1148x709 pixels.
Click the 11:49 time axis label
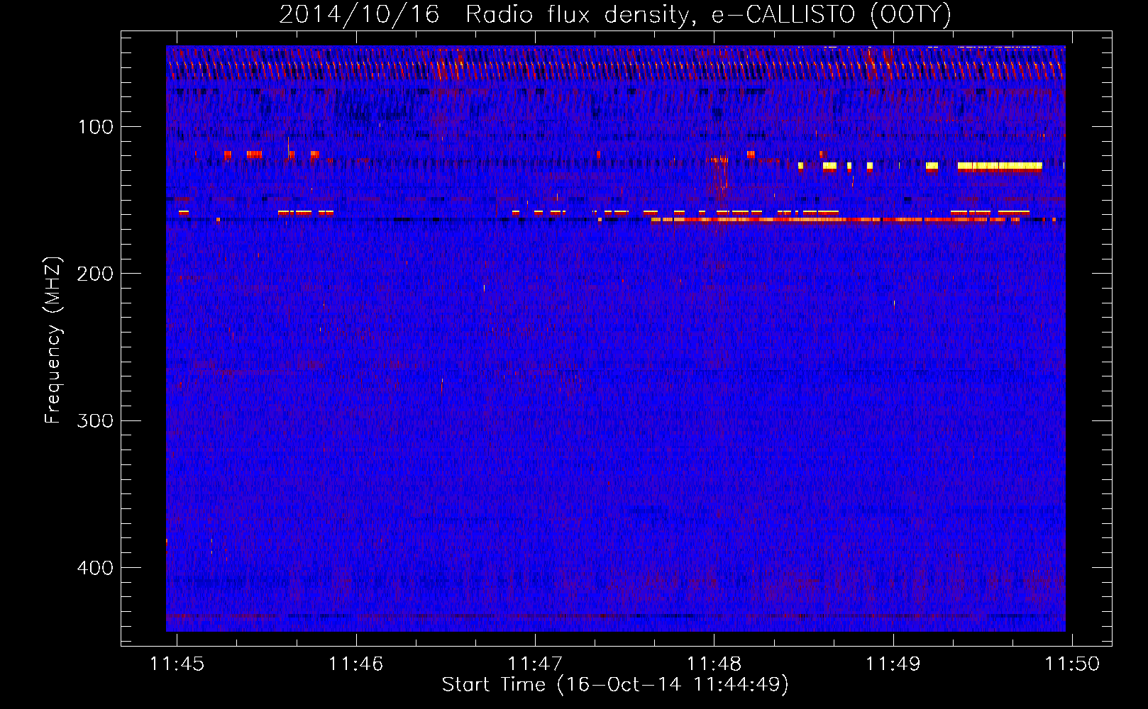pos(893,664)
